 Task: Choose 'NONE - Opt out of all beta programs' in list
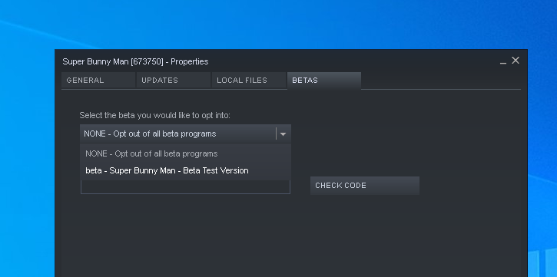click(x=185, y=153)
